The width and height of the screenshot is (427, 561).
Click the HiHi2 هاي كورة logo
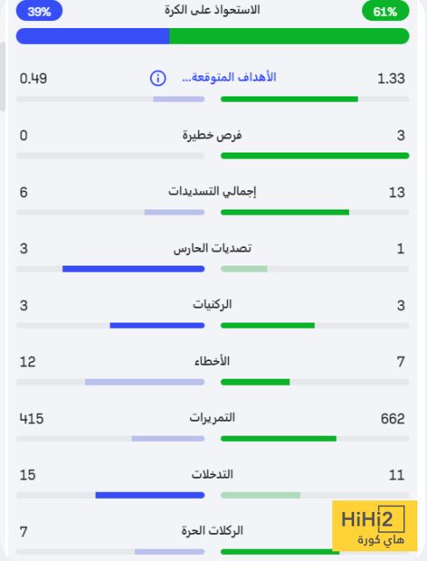[374, 526]
